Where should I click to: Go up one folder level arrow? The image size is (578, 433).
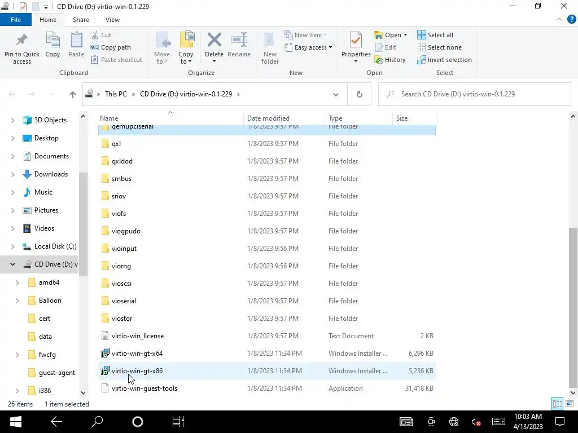coord(73,94)
